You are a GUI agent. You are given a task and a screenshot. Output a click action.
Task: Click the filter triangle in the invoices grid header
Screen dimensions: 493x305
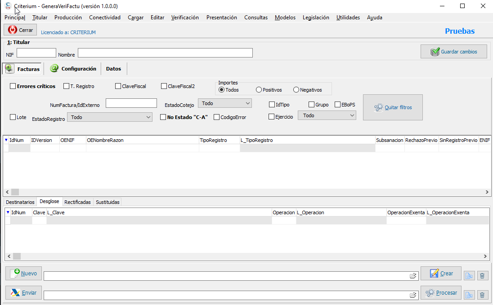[6, 140]
